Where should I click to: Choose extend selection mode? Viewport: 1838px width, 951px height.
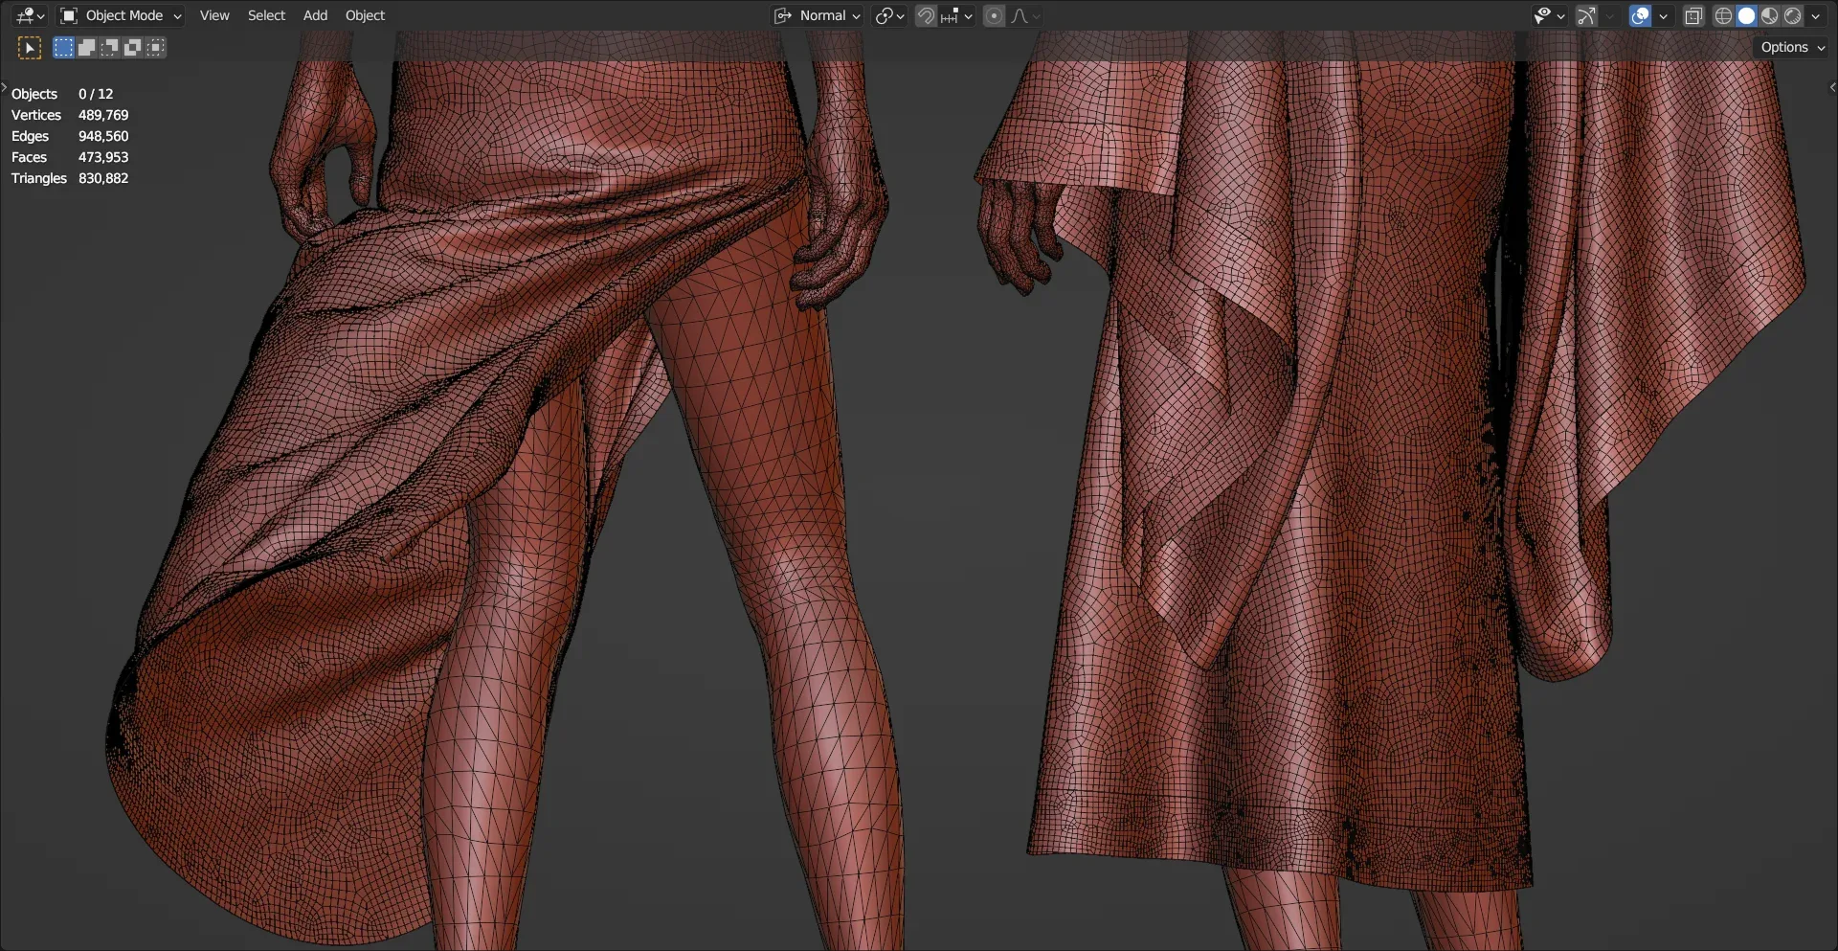86,47
